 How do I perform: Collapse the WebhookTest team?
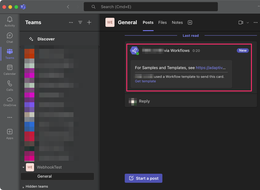[23, 167]
